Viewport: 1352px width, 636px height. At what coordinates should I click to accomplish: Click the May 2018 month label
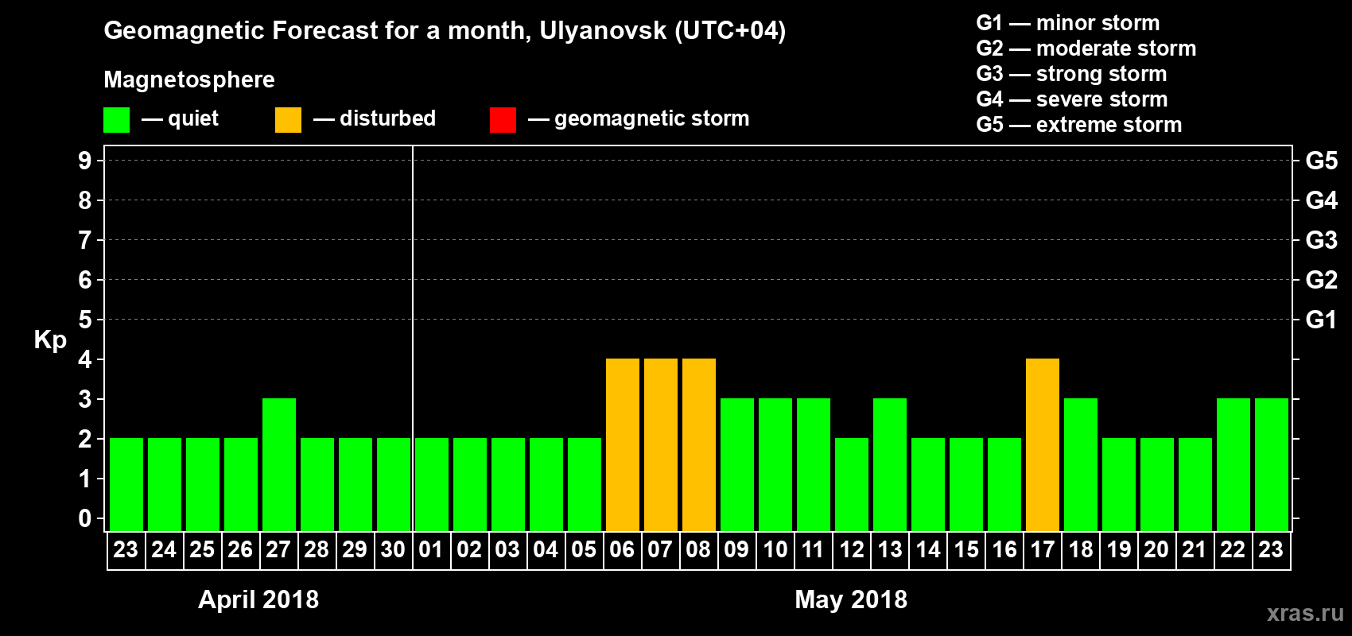pos(851,599)
